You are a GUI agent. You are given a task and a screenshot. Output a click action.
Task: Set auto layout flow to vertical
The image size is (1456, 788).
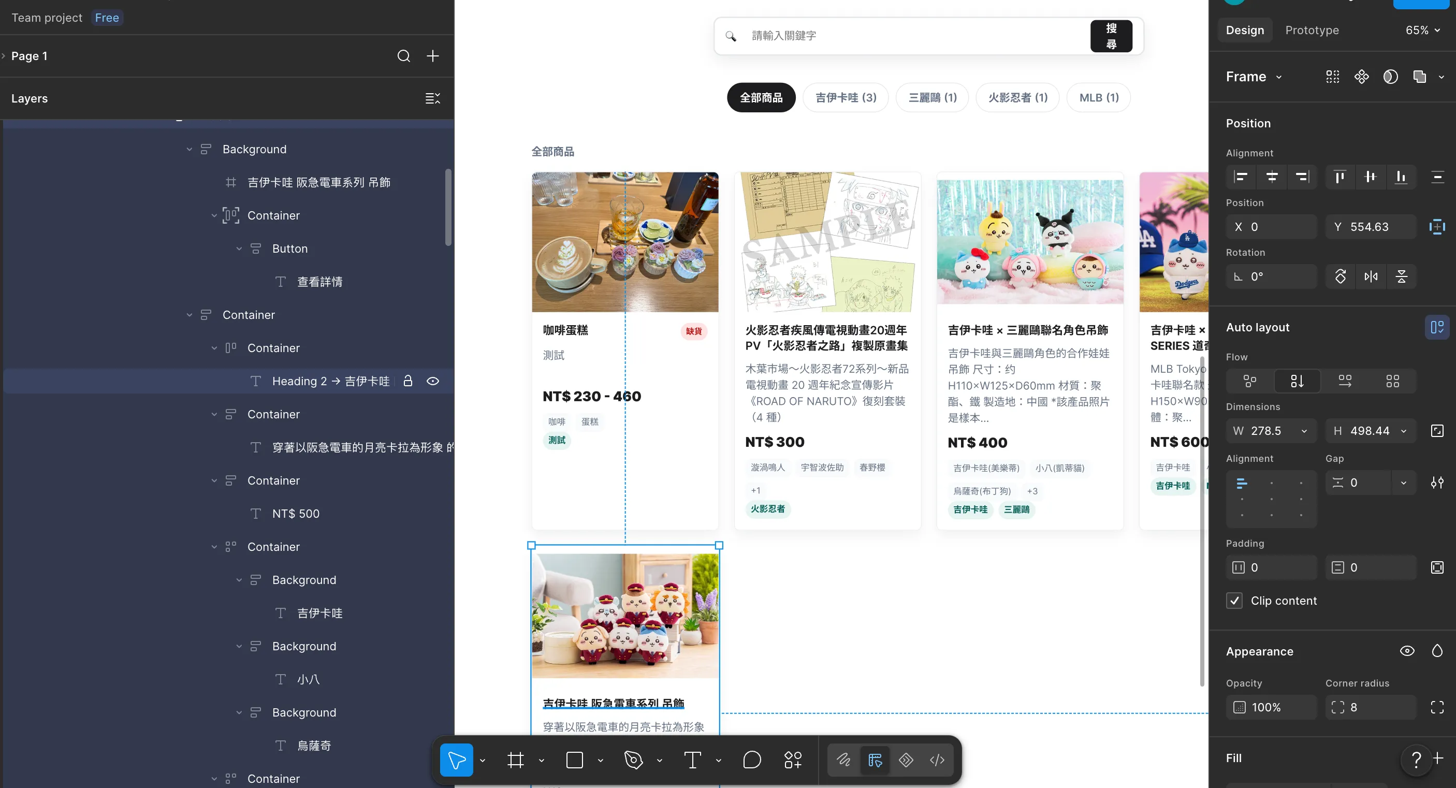click(1297, 381)
